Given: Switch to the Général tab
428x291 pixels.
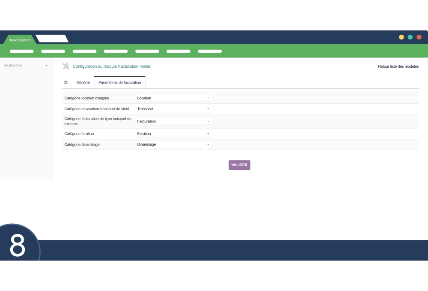Looking at the screenshot, I should [x=84, y=82].
